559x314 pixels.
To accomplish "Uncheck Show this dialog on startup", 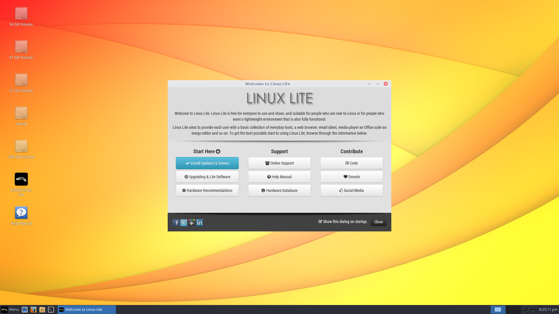I will tap(320, 222).
